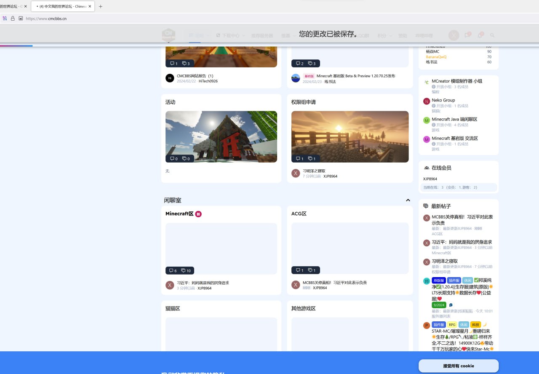Click the 最新帖子 speech bubble icon
Viewport: 539px width, 374px height.
426,206
